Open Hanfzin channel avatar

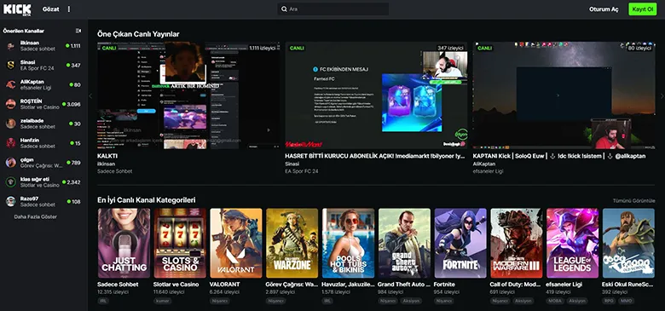[10, 143]
